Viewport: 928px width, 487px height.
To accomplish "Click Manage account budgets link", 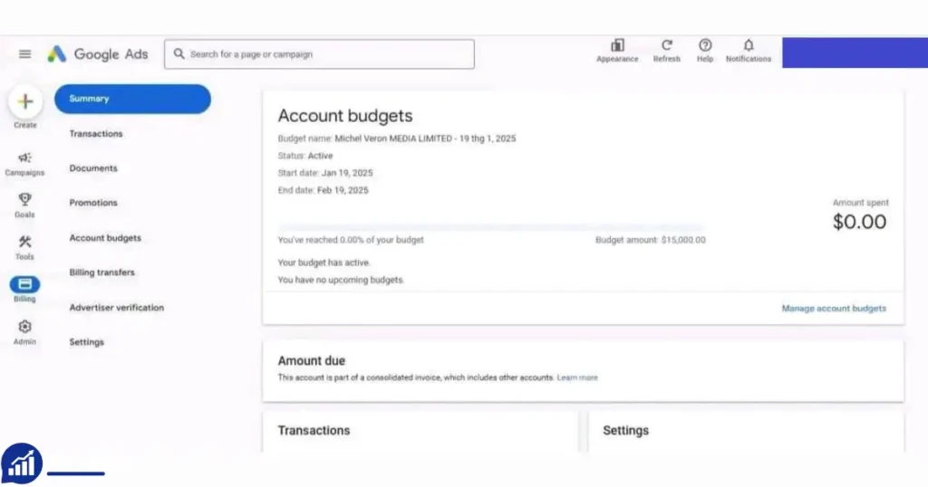I will click(834, 309).
